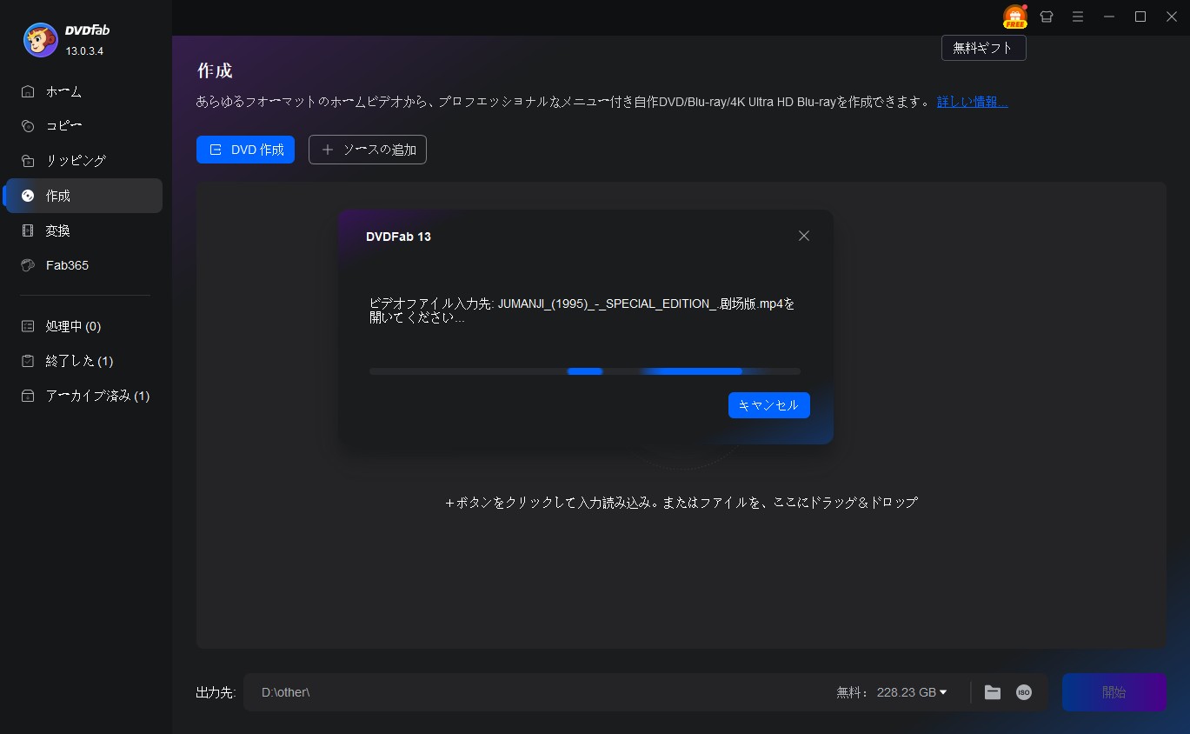This screenshot has width=1190, height=734.
Task: Click version number 13.0.3.4
Action: tap(84, 51)
